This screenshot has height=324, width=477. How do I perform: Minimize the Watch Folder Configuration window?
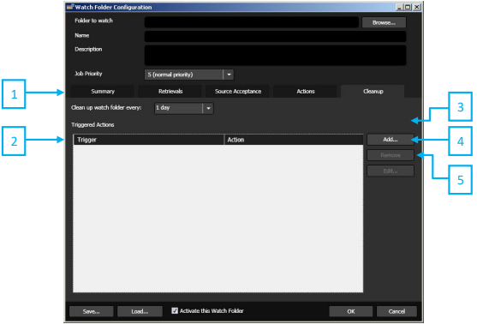(x=400, y=7)
